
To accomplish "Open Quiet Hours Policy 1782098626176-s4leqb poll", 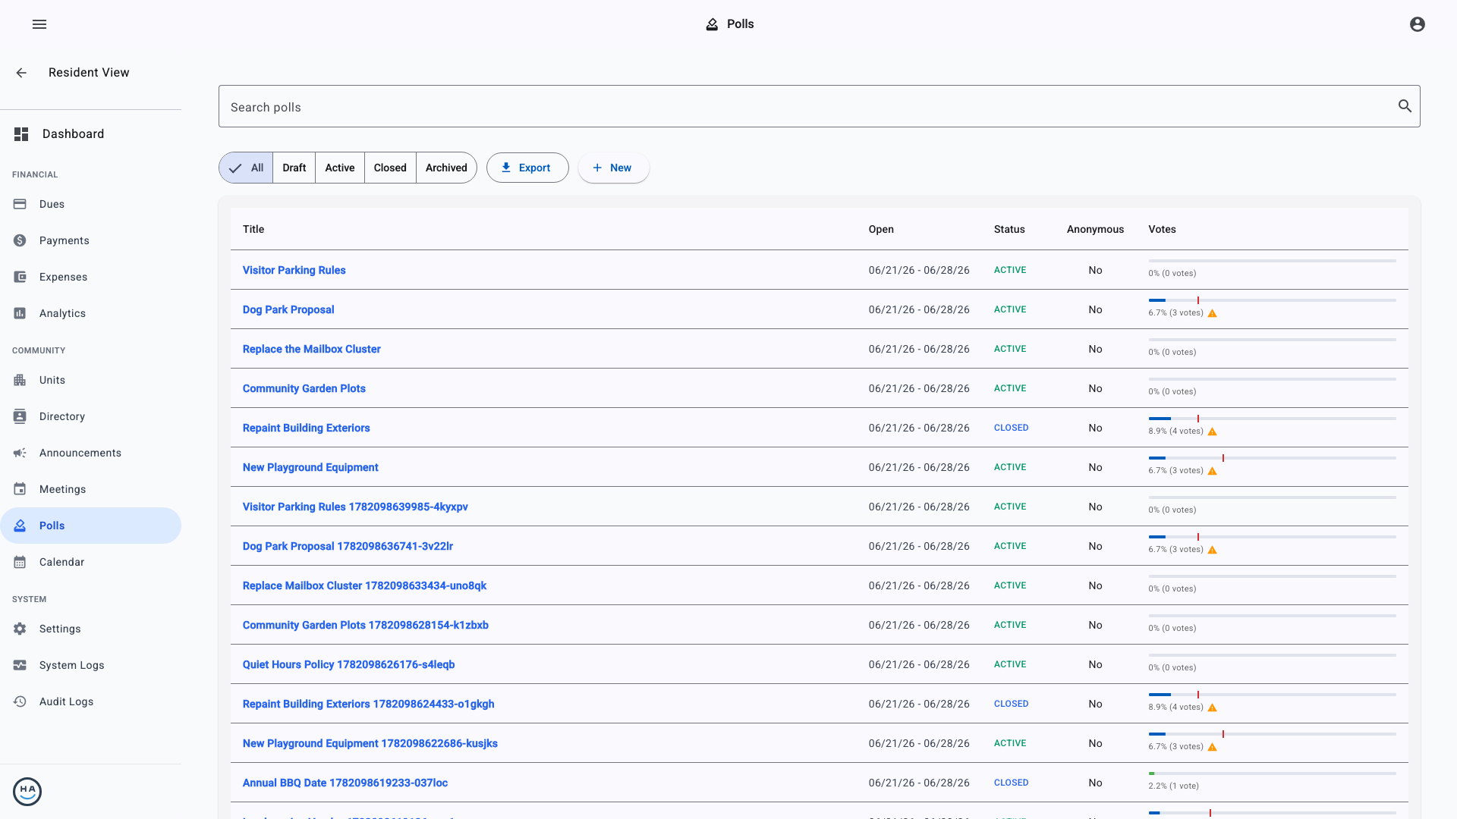I will [x=348, y=664].
